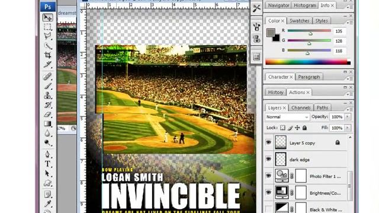This screenshot has width=379, height=213.
Task: Select the Gradient tool
Action: click(47, 124)
